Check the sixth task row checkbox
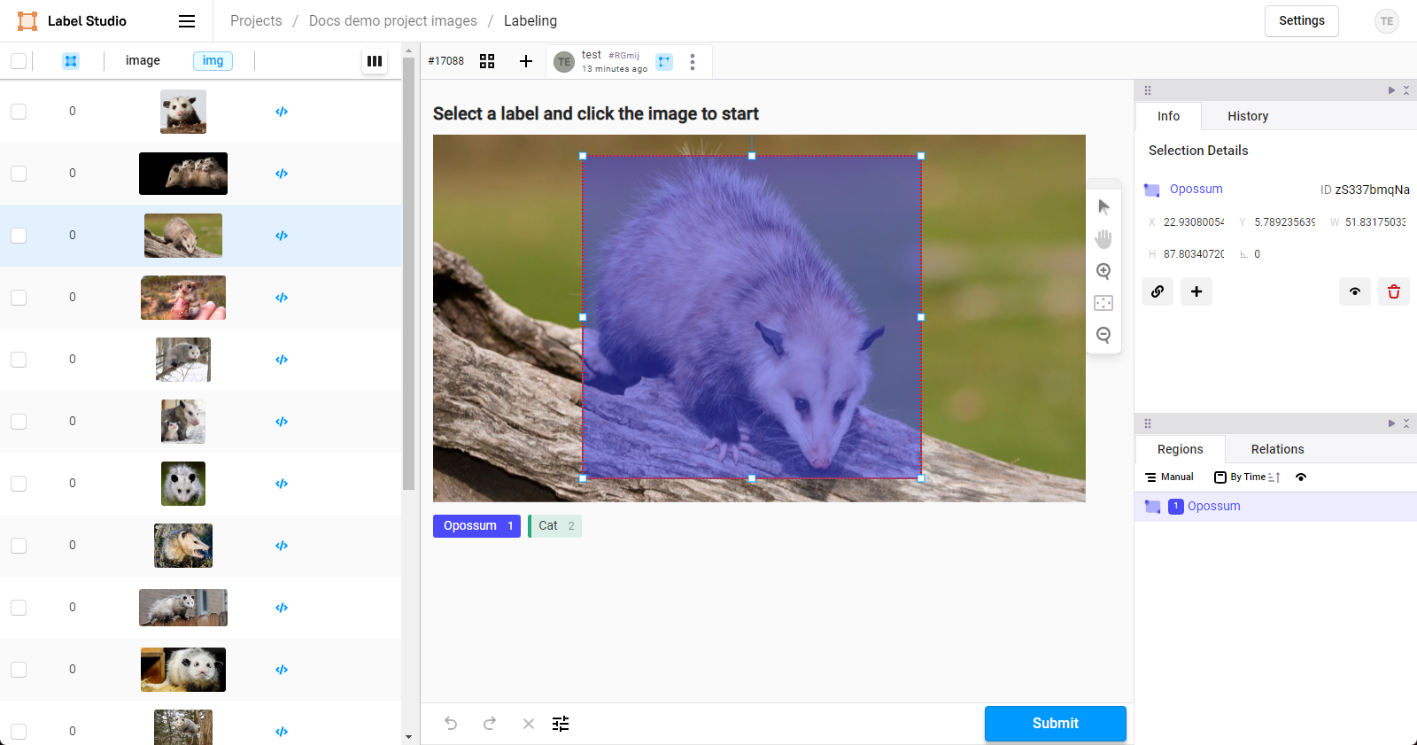 coord(19,422)
